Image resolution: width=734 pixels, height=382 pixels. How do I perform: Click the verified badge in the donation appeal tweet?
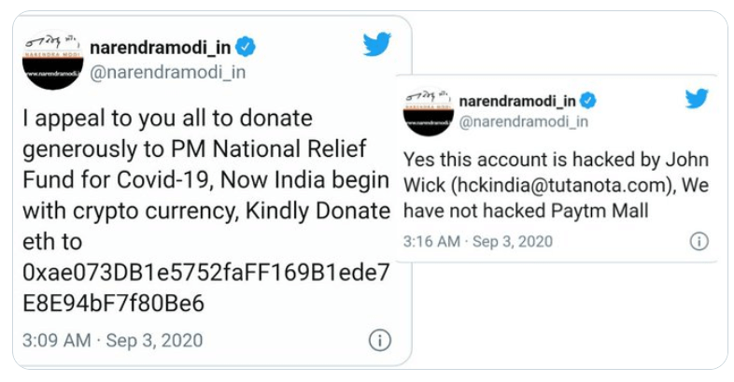pyautogui.click(x=247, y=47)
